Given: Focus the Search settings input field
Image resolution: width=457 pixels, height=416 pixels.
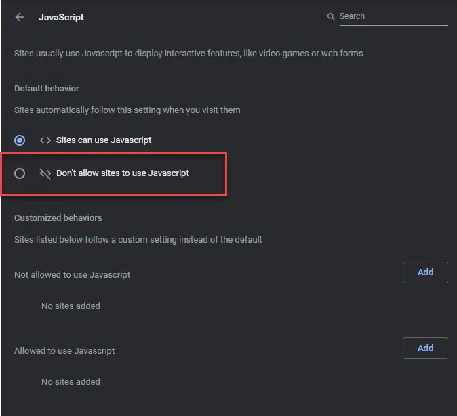Looking at the screenshot, I should coord(392,16).
